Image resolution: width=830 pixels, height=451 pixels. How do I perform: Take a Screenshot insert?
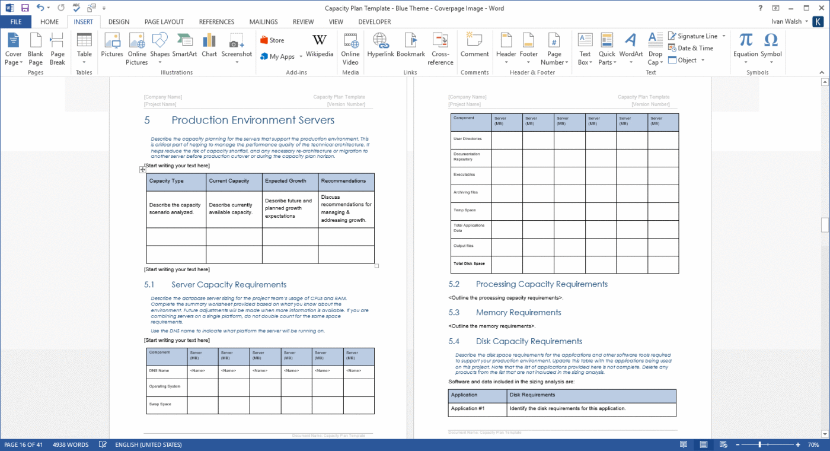[237, 47]
